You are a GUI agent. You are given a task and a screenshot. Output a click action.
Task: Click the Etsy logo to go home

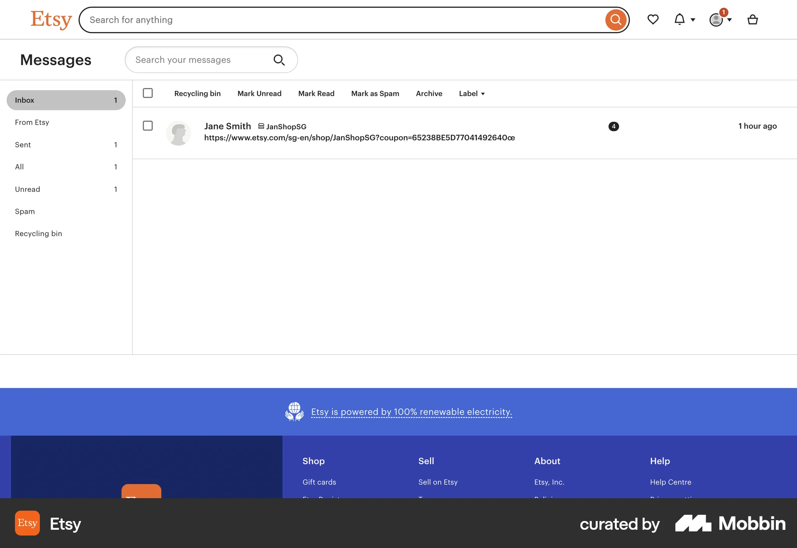point(51,20)
